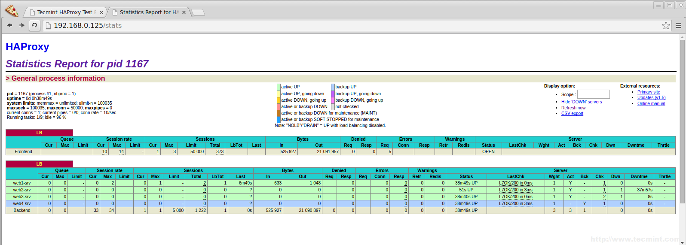Reload the statistics page
686x245 pixels.
(34, 25)
